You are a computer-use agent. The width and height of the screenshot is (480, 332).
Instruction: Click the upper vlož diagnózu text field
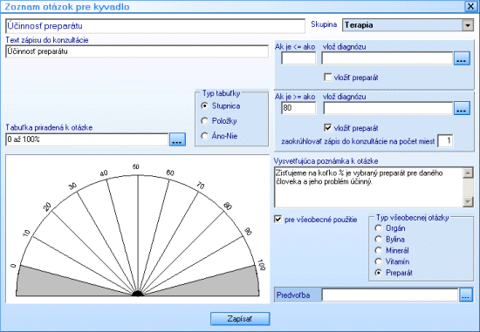coord(387,58)
